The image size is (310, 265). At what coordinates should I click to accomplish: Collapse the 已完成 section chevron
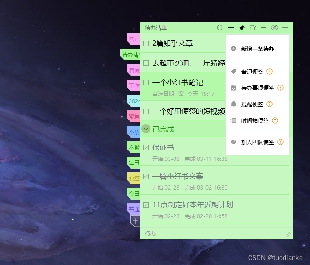(146, 129)
